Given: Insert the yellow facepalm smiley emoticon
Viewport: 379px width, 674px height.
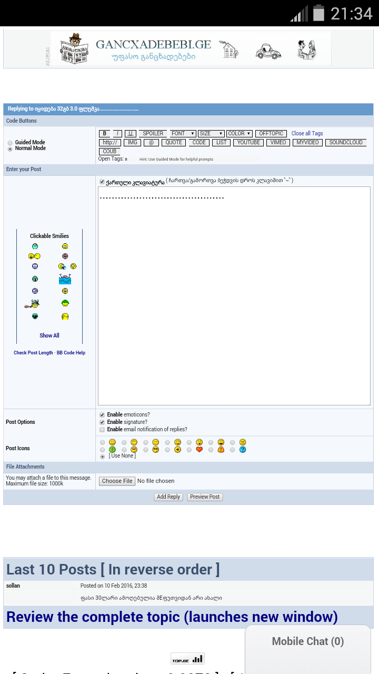Looking at the screenshot, I should (x=65, y=316).
